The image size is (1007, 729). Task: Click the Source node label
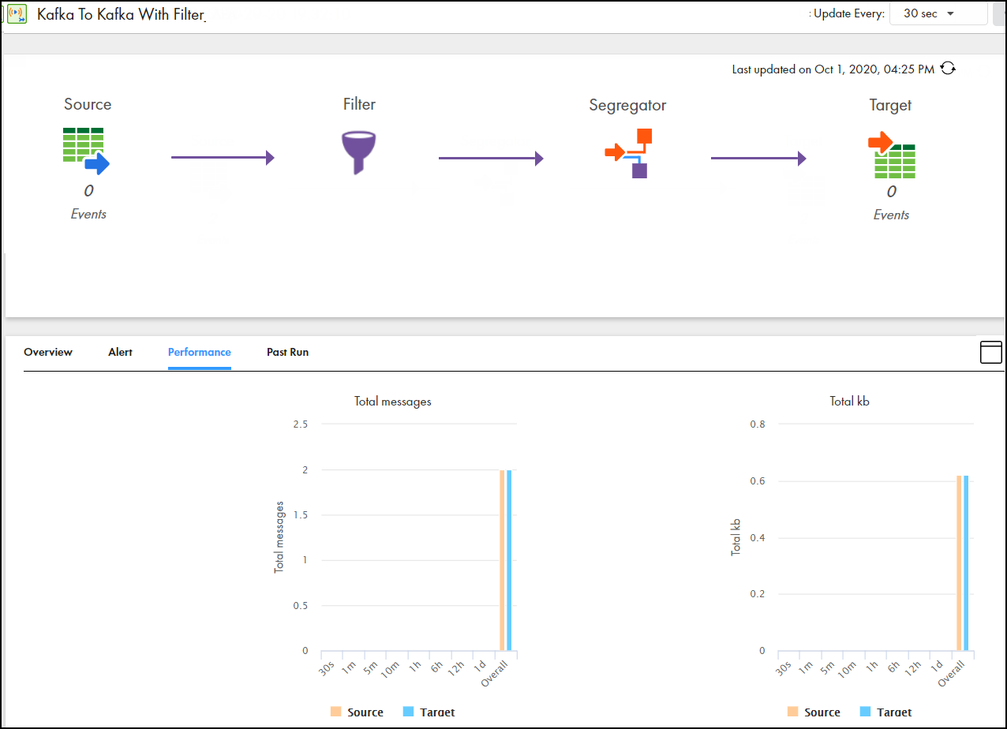point(88,104)
